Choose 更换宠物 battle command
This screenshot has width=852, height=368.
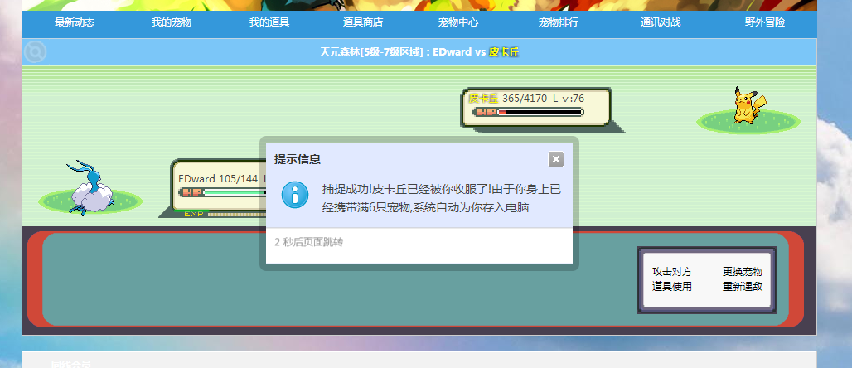[x=743, y=272]
